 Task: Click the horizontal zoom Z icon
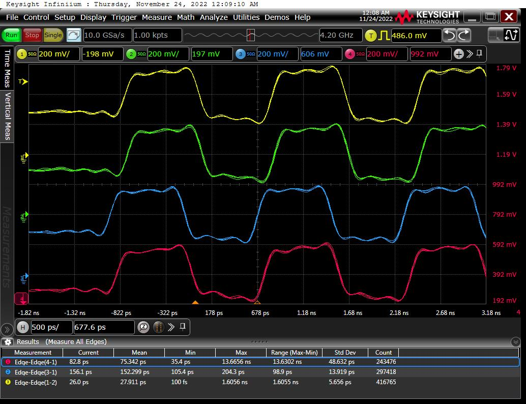[143, 327]
